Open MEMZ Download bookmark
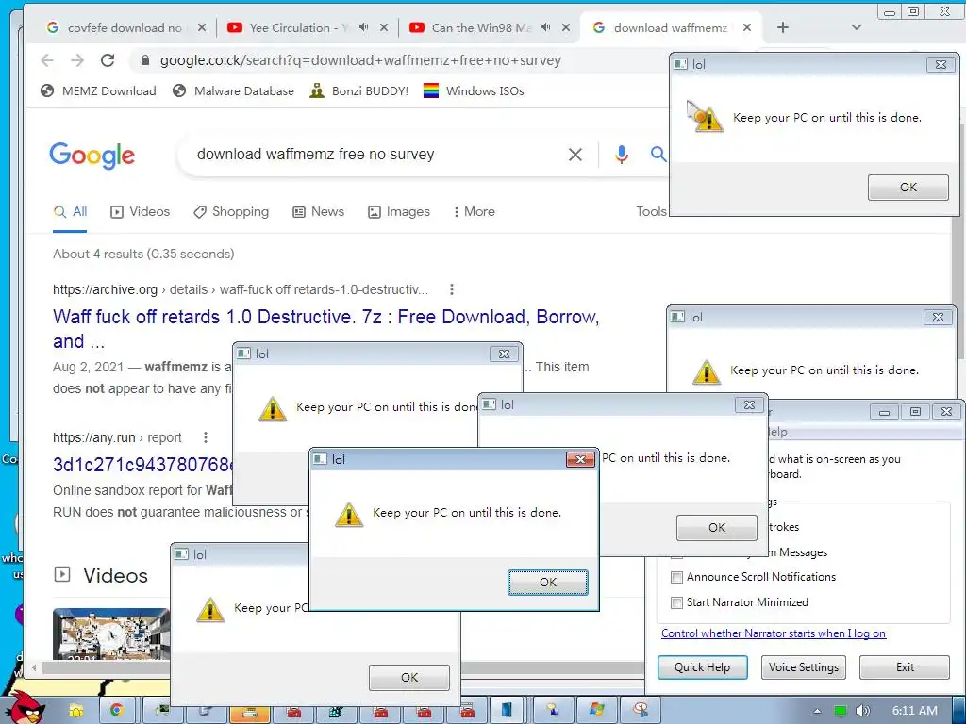The height and width of the screenshot is (724, 966). point(98,91)
